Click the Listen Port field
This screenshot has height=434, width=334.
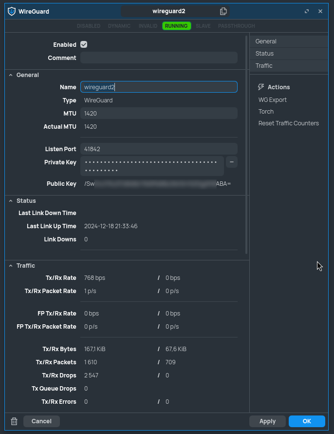click(159, 149)
